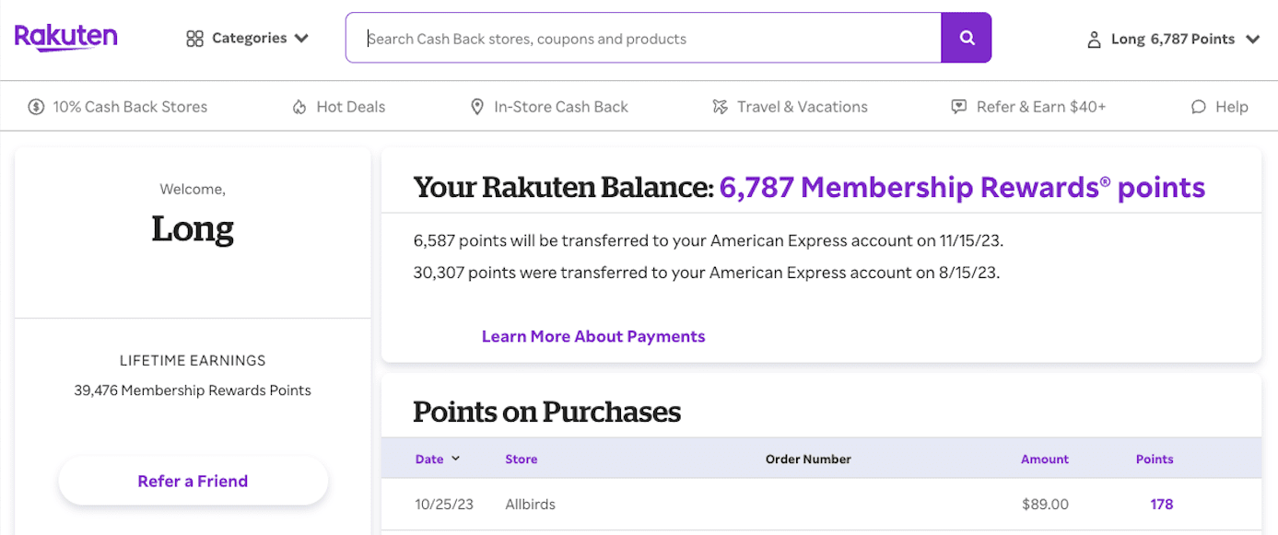The width and height of the screenshot is (1278, 535).
Task: Open Help via the chat bubble icon
Action: point(1197,106)
